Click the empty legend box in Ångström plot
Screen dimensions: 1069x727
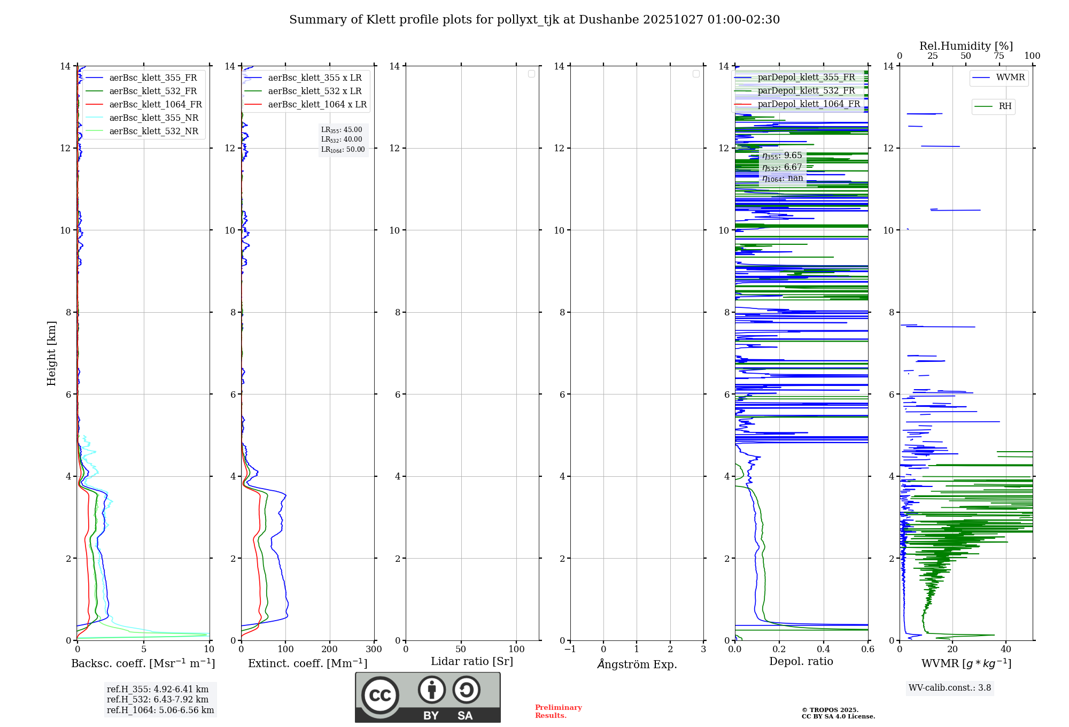(x=696, y=74)
